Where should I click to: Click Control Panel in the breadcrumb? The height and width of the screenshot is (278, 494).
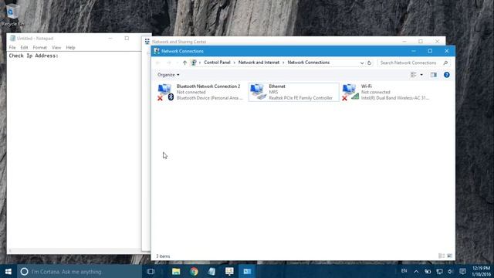tap(217, 63)
